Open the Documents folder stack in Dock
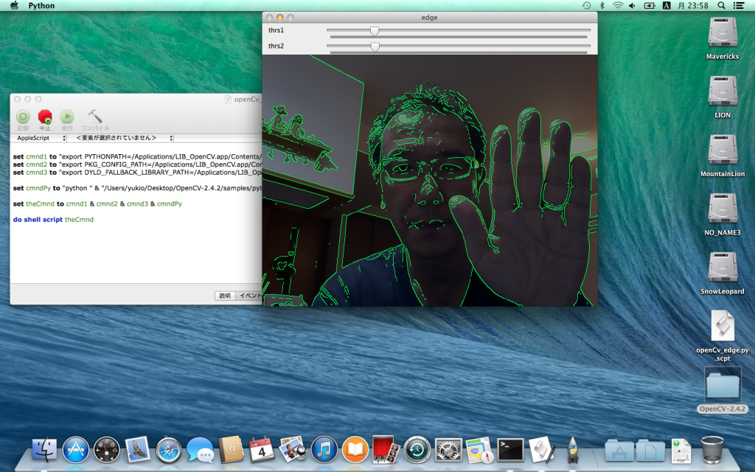 pos(650,451)
